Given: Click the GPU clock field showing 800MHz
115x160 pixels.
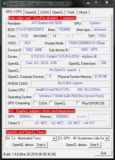Looking at the screenshot, I should [25, 117].
